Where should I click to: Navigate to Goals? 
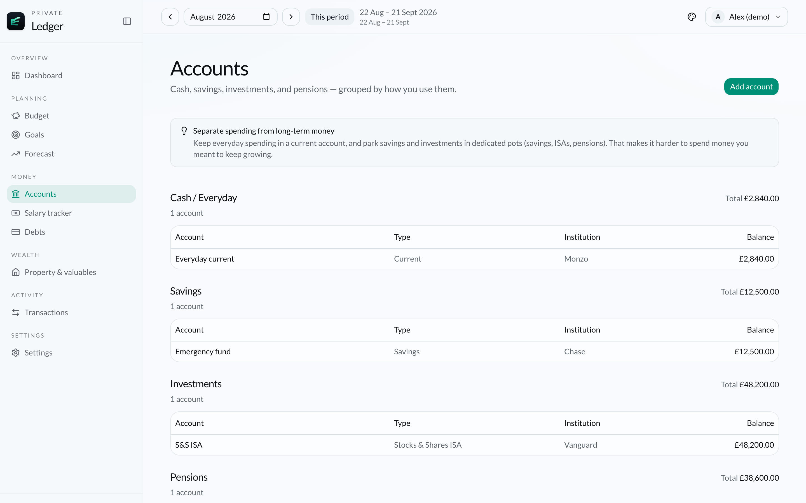tap(71, 135)
